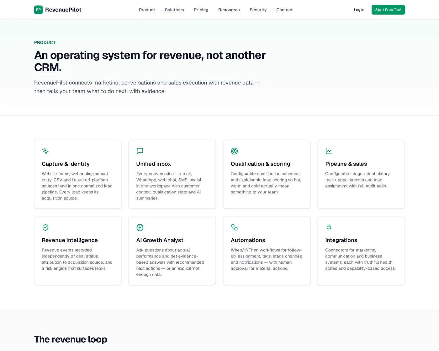Click the Every conversation description text
The width and height of the screenshot is (439, 351).
171,186
